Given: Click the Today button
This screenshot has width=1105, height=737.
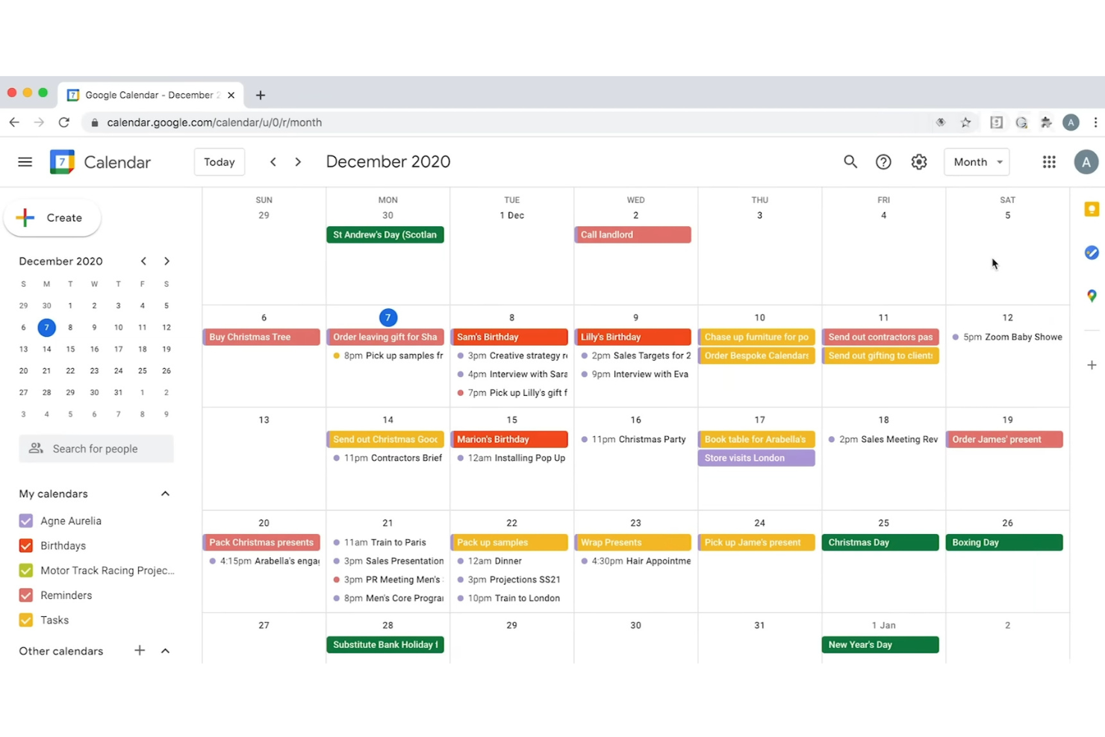Looking at the screenshot, I should tap(220, 162).
